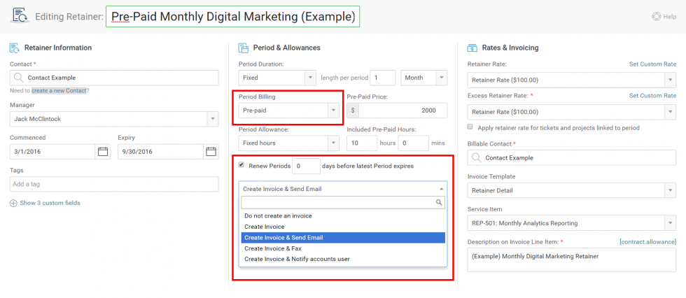Click the Editing Retainer header icon
The image size is (686, 298).
pyautogui.click(x=20, y=15)
